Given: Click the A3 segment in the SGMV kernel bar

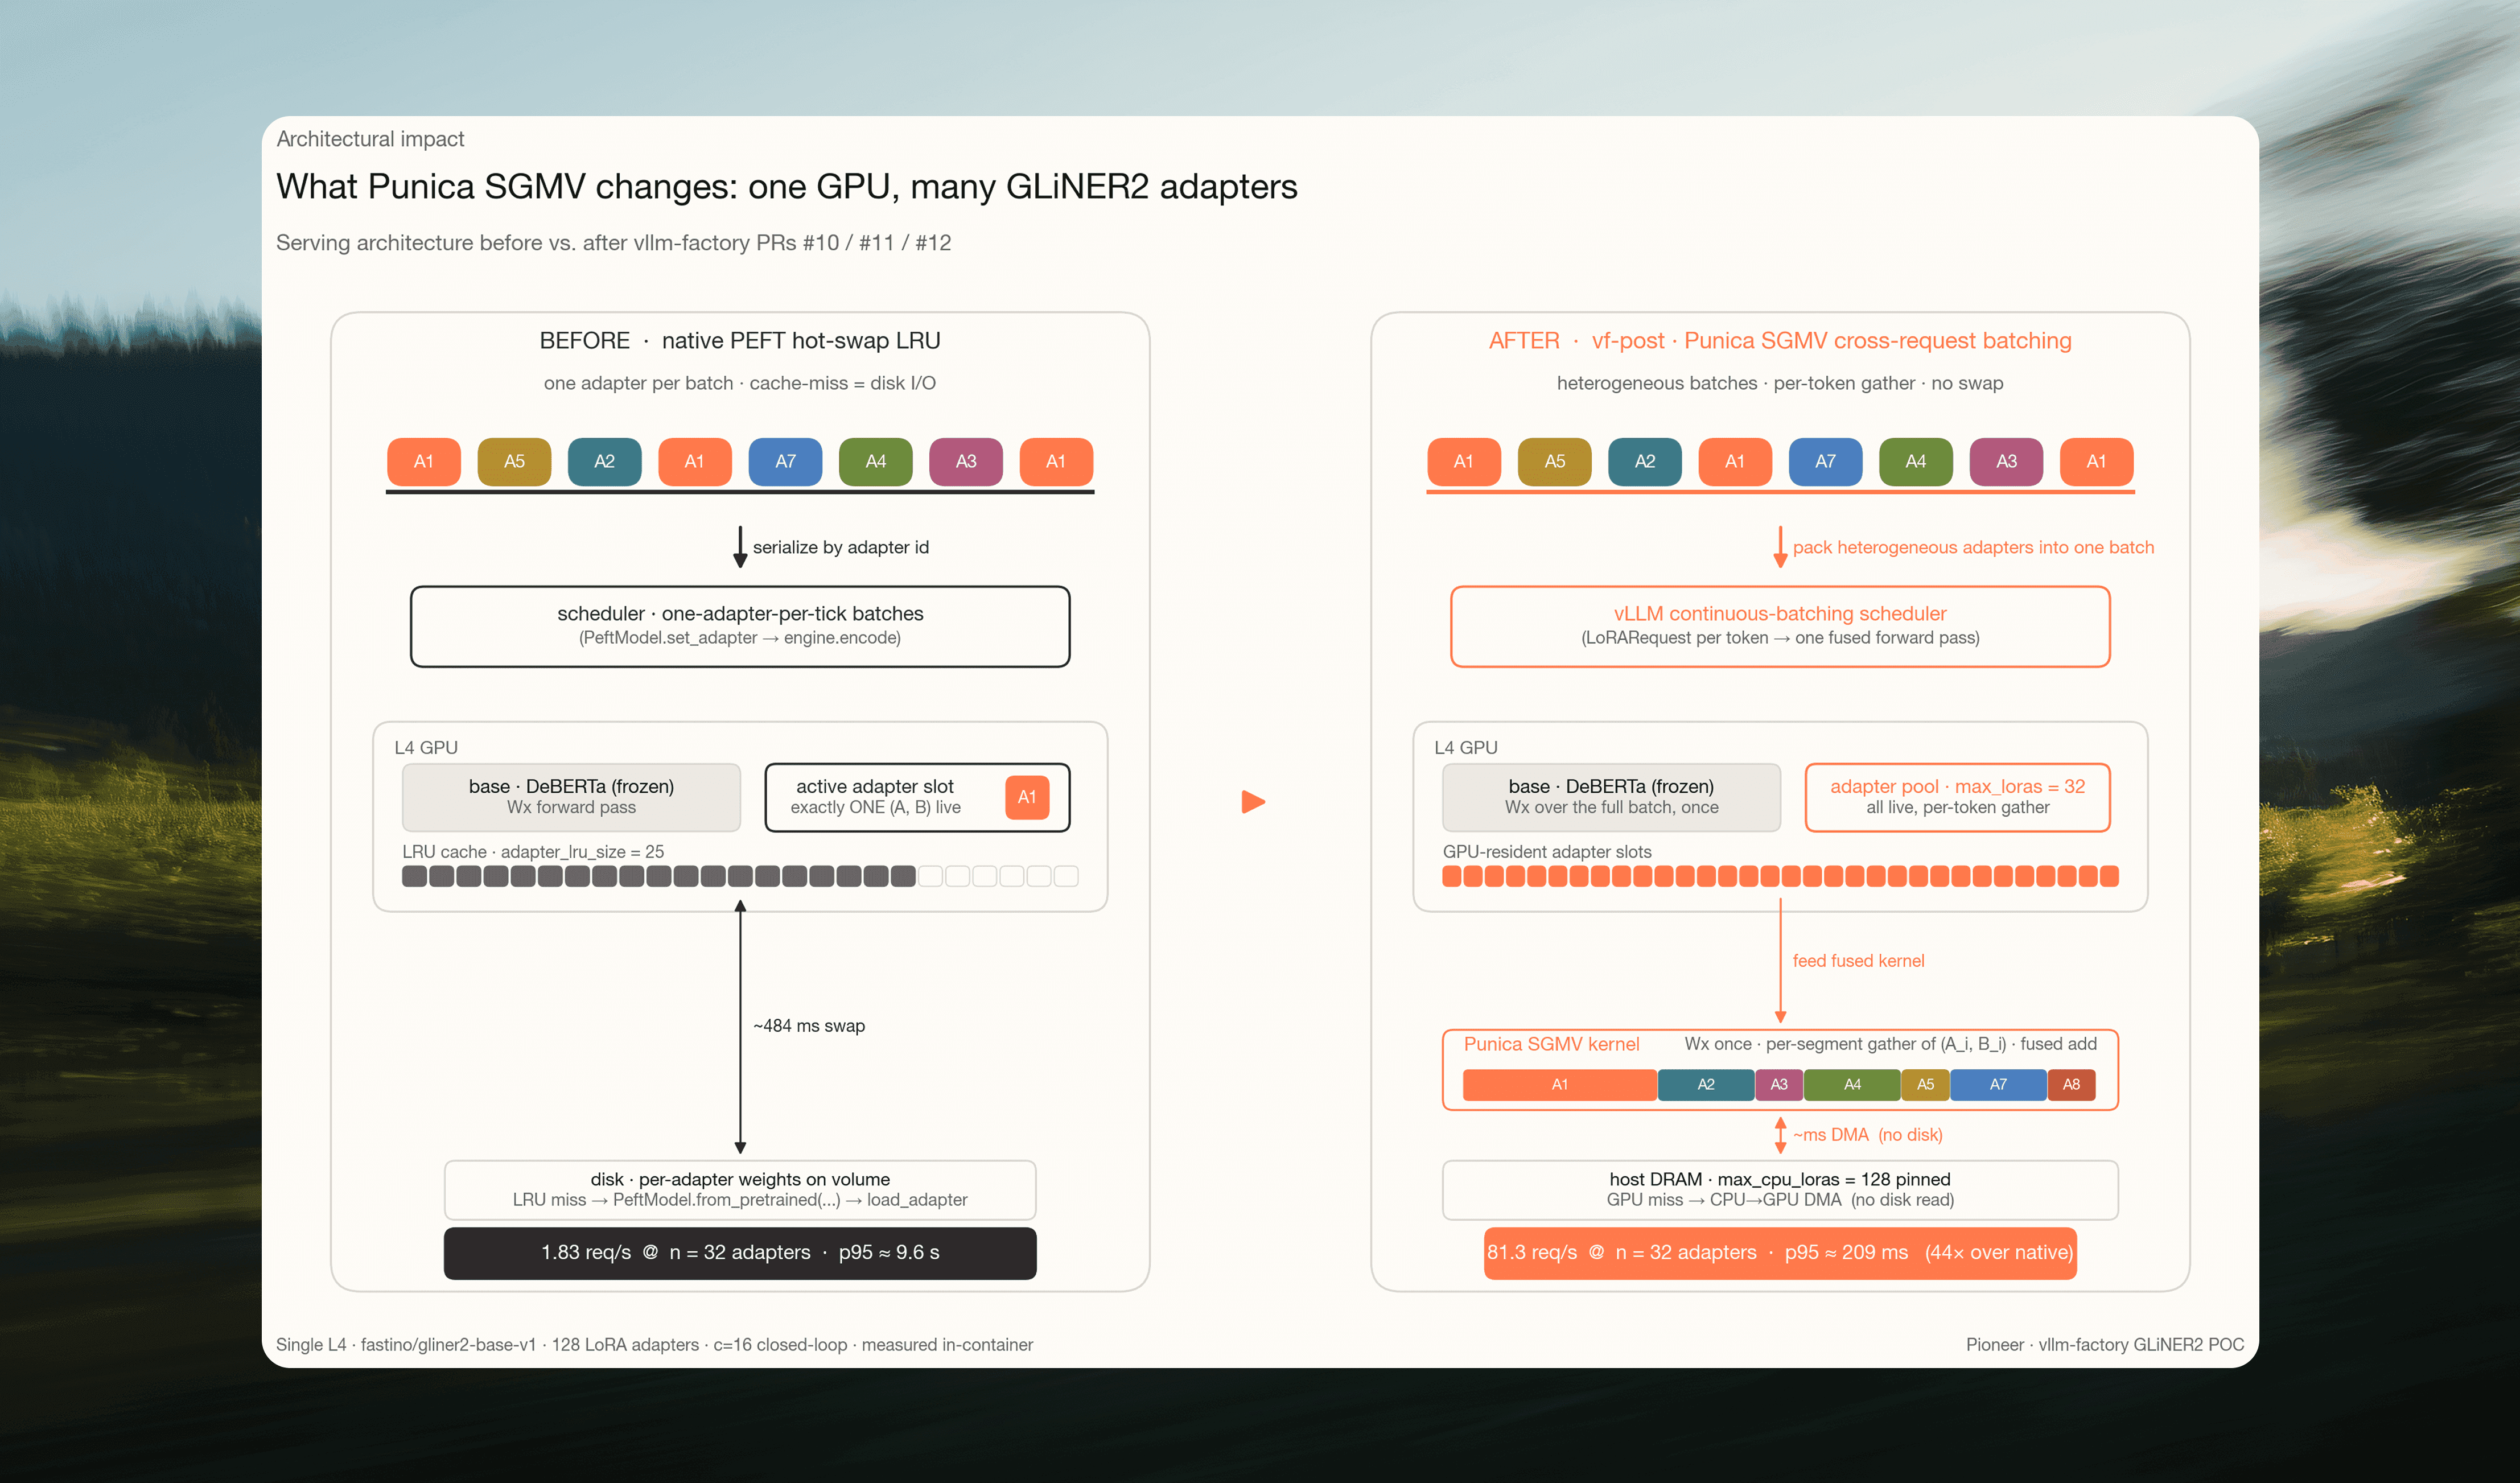Looking at the screenshot, I should click(1779, 1084).
